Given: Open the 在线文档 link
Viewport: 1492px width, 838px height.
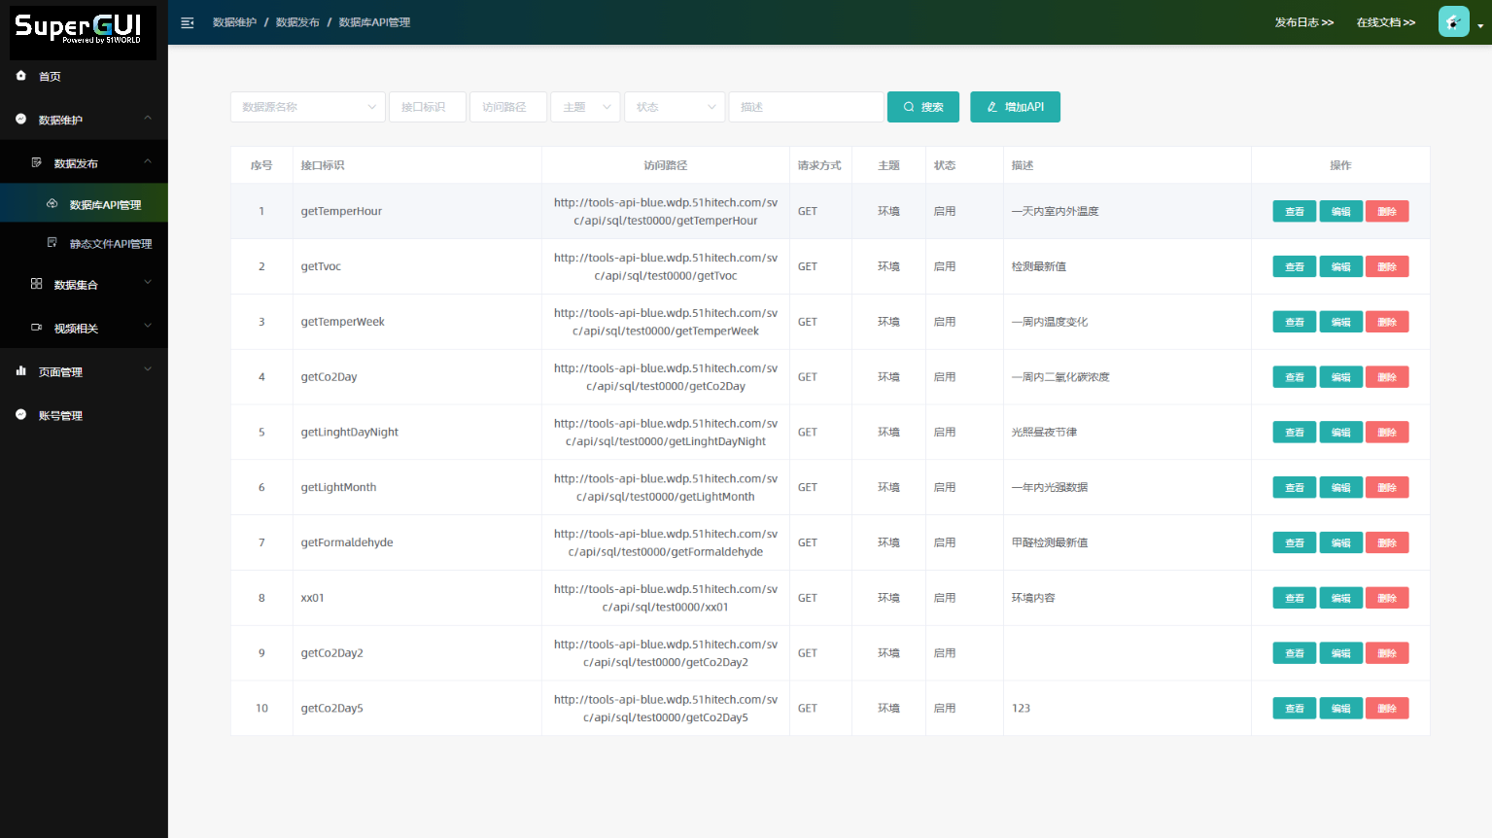Looking at the screenshot, I should (x=1385, y=22).
